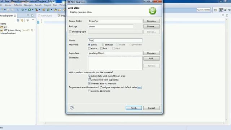Click the Name input field
Image resolution: width=231 pixels, height=130 pixels.
pos(115,40)
